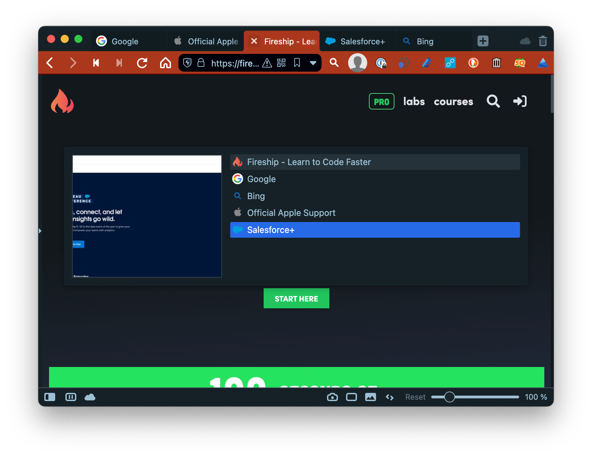This screenshot has height=457, width=592.
Task: Open a new tab with plus button
Action: [x=483, y=41]
